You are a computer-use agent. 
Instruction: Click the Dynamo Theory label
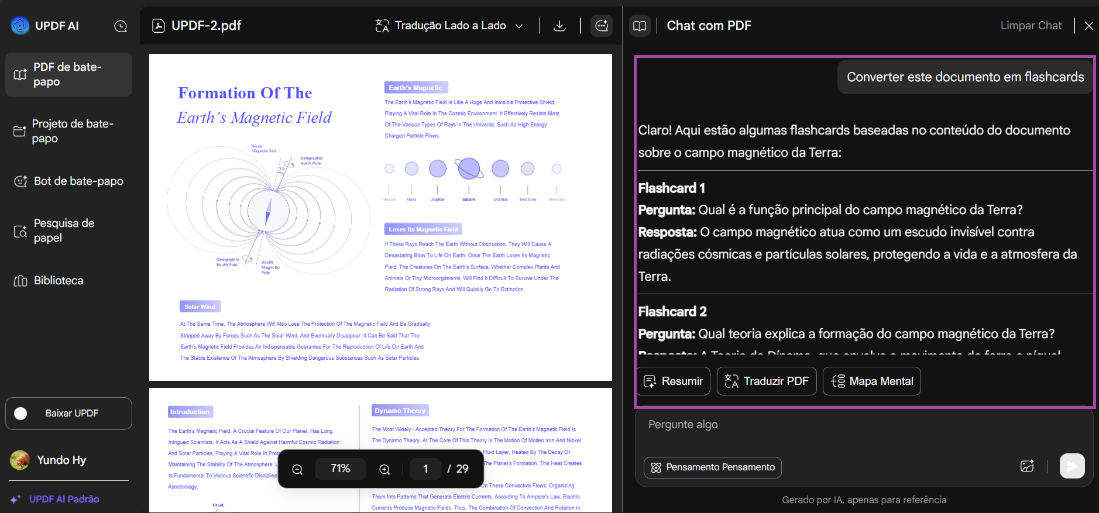400,411
